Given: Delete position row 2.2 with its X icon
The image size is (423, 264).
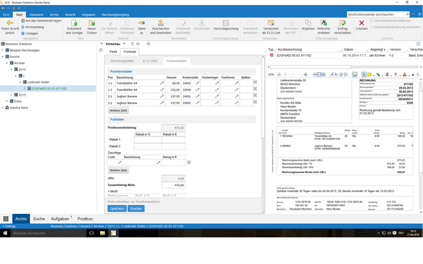Looking at the screenshot, I should 255,102.
